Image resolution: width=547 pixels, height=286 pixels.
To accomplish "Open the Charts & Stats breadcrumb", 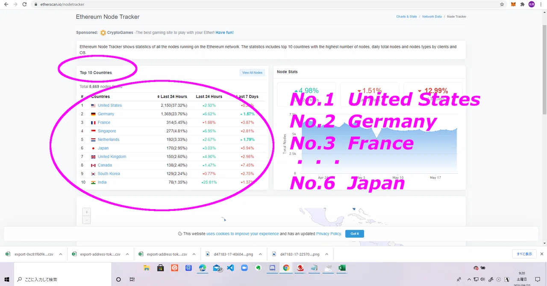I will point(406,17).
